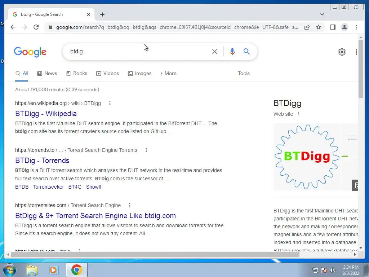Open BTDigg - Wikipedia result
Viewport: 369px width, 277px height.
[46, 114]
